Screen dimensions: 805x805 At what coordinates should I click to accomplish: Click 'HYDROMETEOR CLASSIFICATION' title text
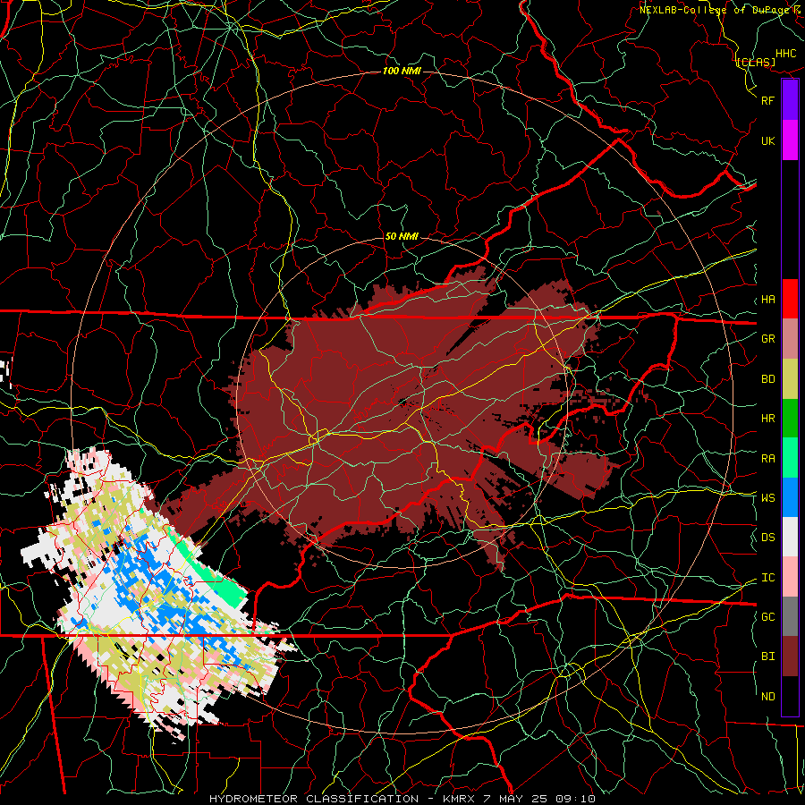click(x=314, y=799)
